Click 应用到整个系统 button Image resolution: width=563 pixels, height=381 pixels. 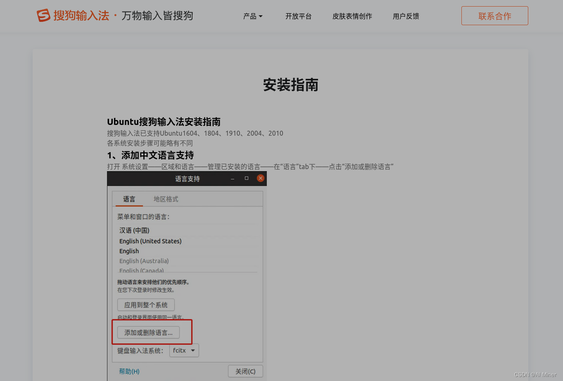tap(146, 305)
